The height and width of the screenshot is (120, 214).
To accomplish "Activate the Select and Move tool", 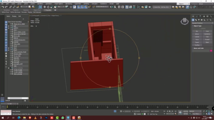I will tap(44, 7).
